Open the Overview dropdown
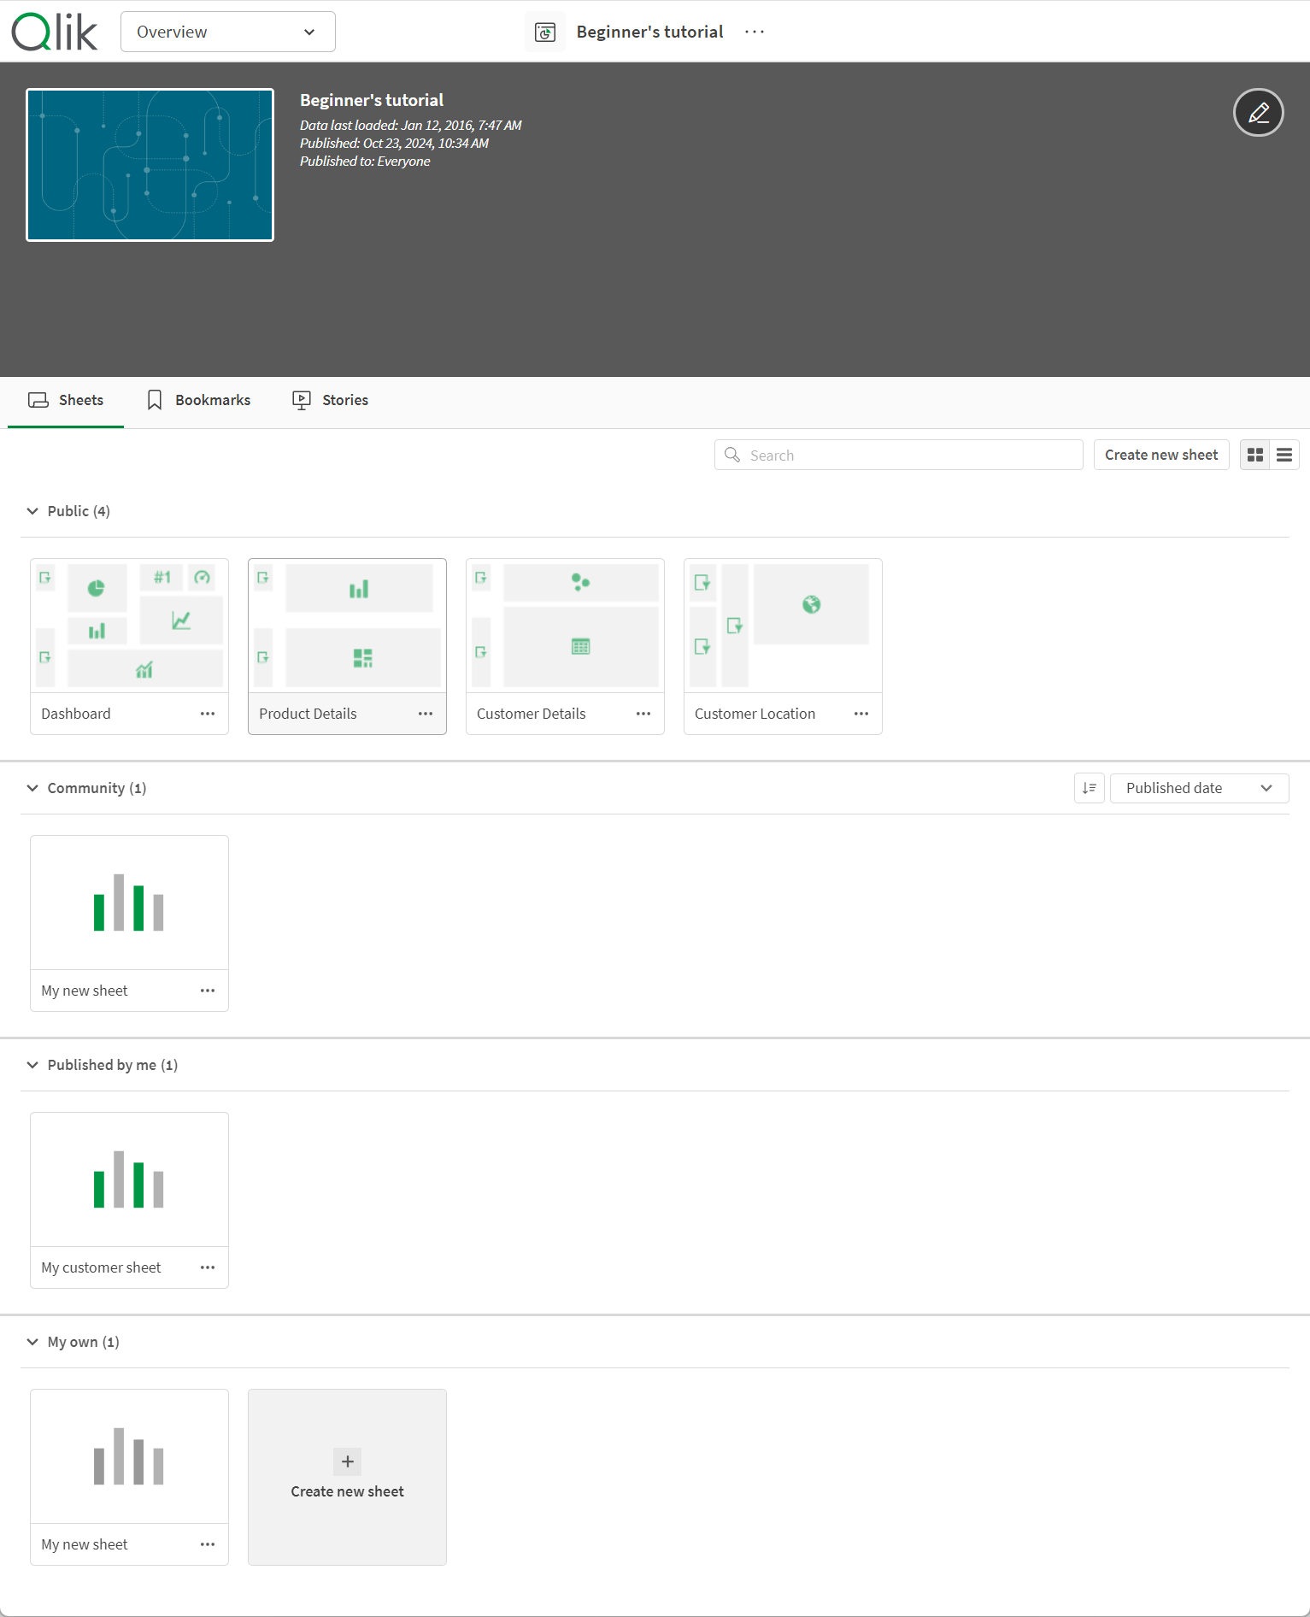The image size is (1310, 1617). click(227, 32)
